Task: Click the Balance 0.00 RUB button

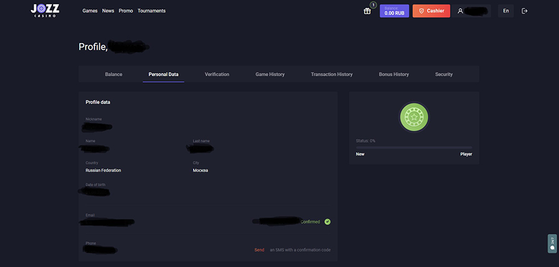Action: click(394, 11)
